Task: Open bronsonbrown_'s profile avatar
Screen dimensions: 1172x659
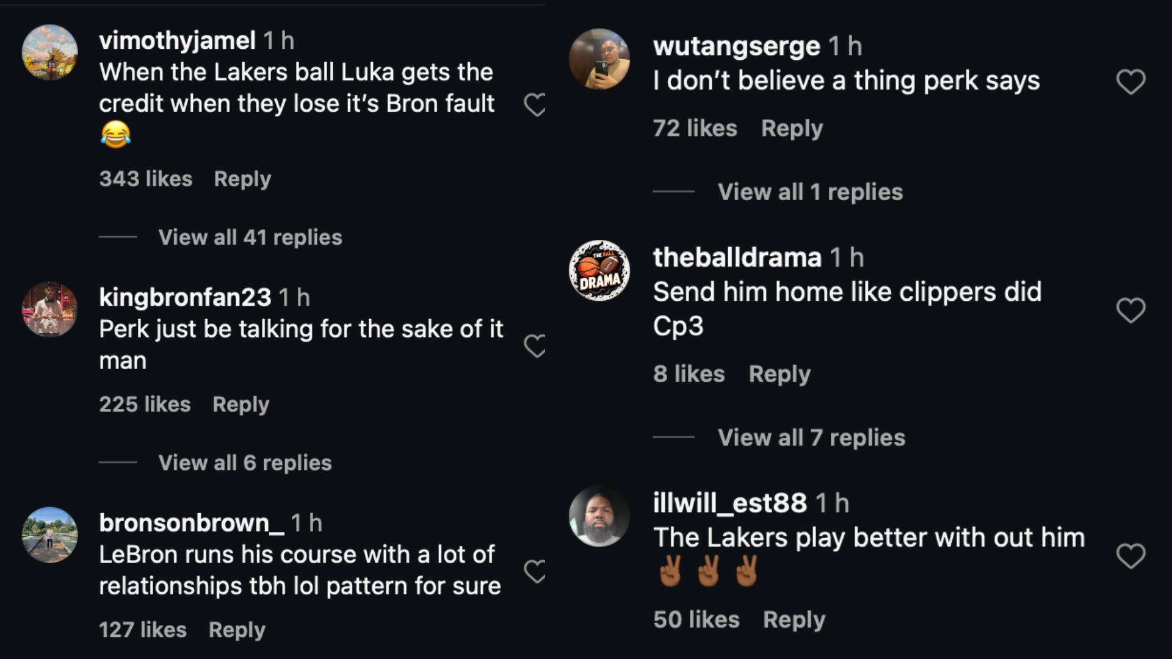Action: (49, 535)
